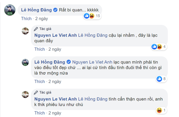Like the 'Rất bi quan' comment
The height and width of the screenshot is (117, 179).
pyautogui.click(x=27, y=18)
